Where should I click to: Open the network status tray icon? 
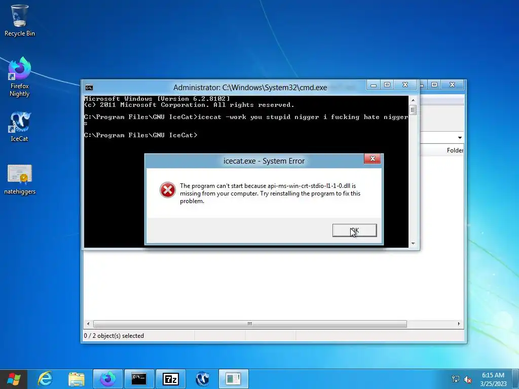pyautogui.click(x=456, y=379)
